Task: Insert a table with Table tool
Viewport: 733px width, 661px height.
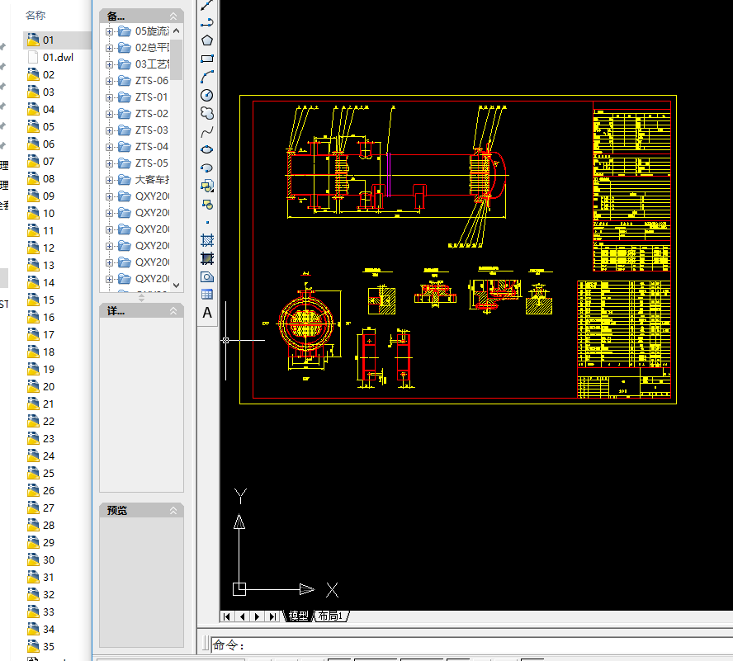Action: coord(207,294)
